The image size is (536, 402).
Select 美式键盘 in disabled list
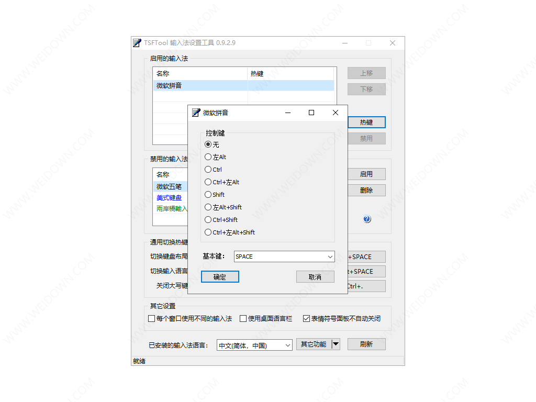[x=169, y=197]
